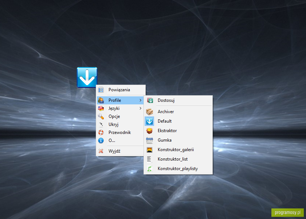
Task: Click the Ukryj arrow icon
Action: (101, 124)
